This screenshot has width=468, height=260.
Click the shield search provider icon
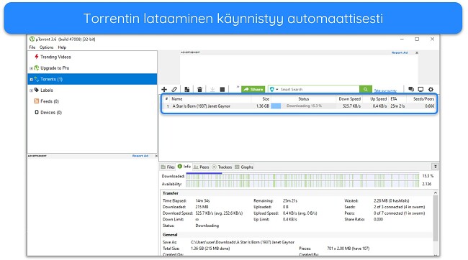(272, 89)
